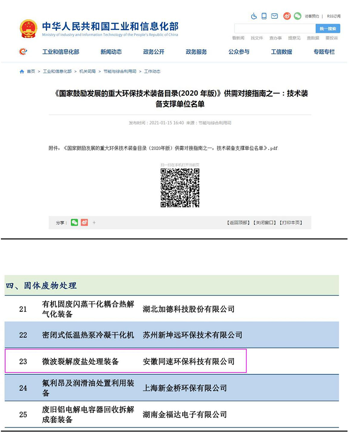352x448 pixels.
Task: Click the cell 上海新金桥环保有限公司
Action: pyautogui.click(x=185, y=388)
